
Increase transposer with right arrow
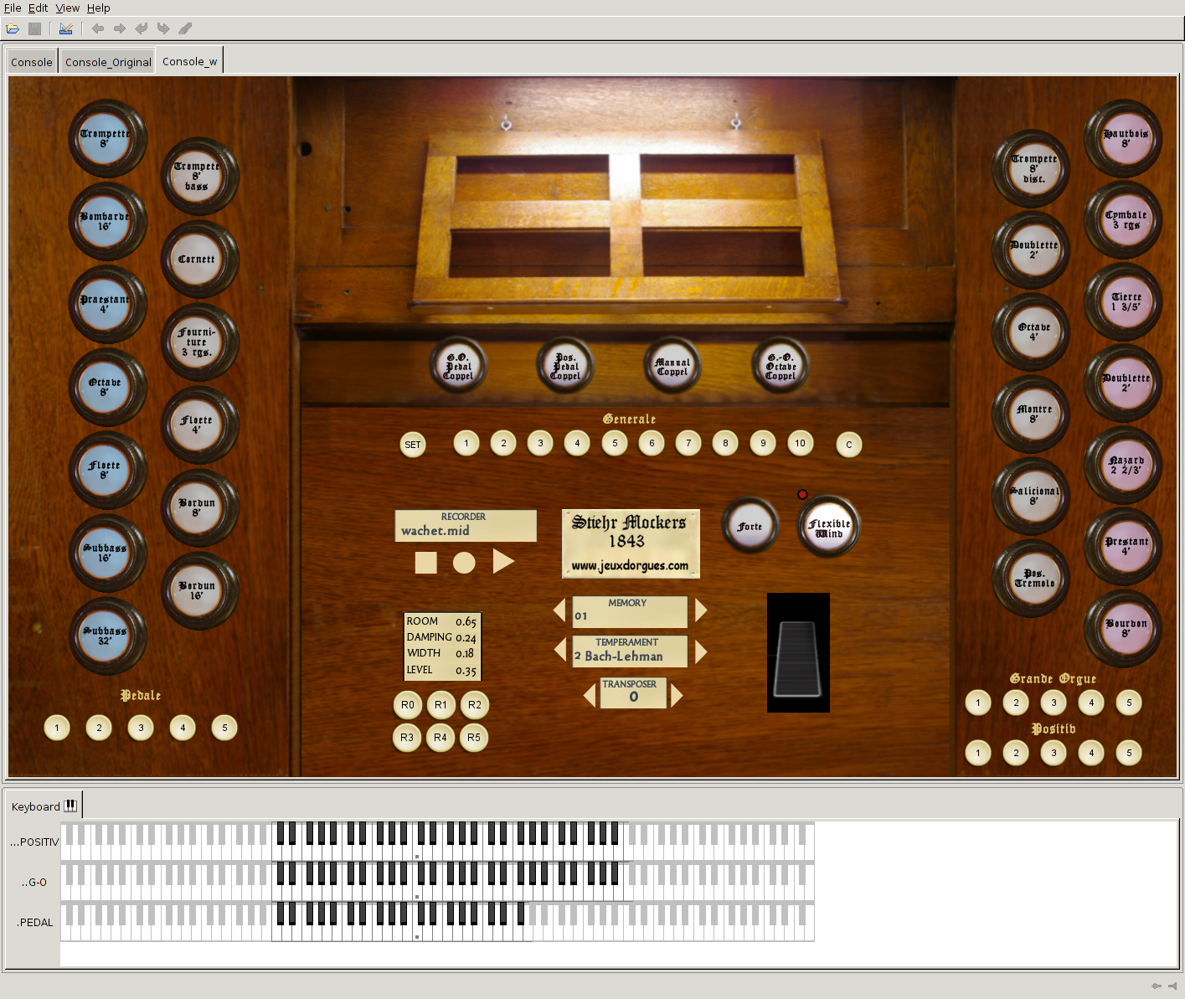tap(677, 694)
